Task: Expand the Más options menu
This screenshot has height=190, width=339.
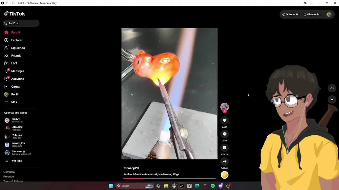Action: point(14,102)
